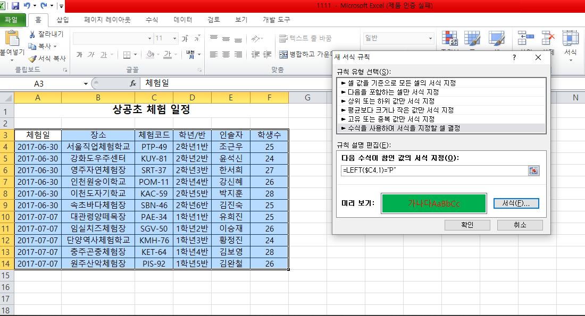Toggle italic formatting in font group
The height and width of the screenshot is (316, 585).
click(x=91, y=54)
